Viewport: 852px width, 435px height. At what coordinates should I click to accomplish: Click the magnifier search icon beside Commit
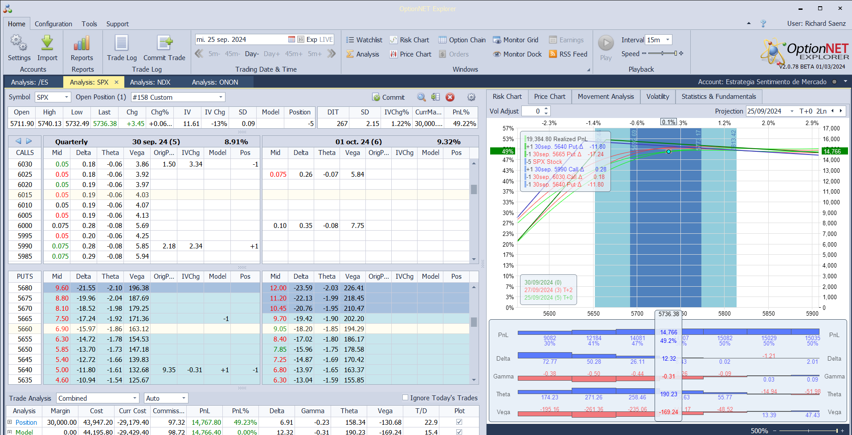coord(421,97)
